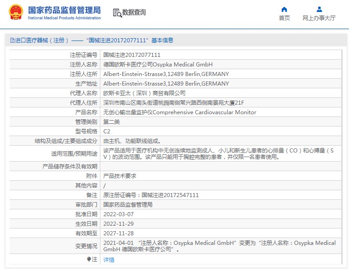Image resolution: width=349 pixels, height=269 pixels.
Task: Click the 适用范围/预期用途 label
Action: click(x=74, y=154)
